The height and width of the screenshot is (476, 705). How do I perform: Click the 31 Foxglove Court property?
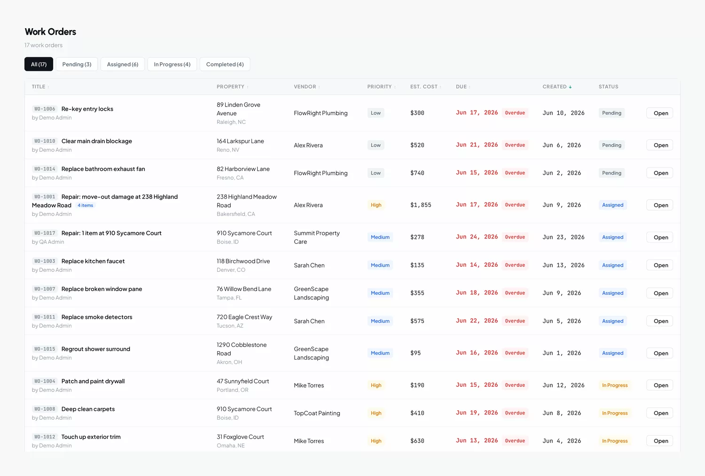[x=240, y=437]
